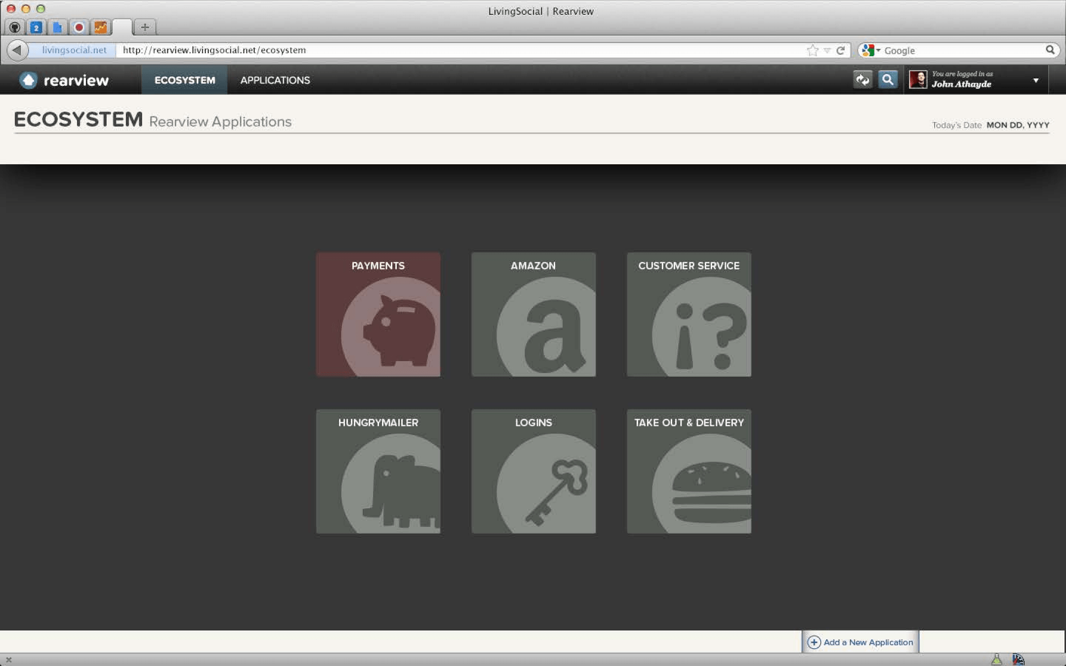Open the Google search engine selector dropdown

point(871,50)
